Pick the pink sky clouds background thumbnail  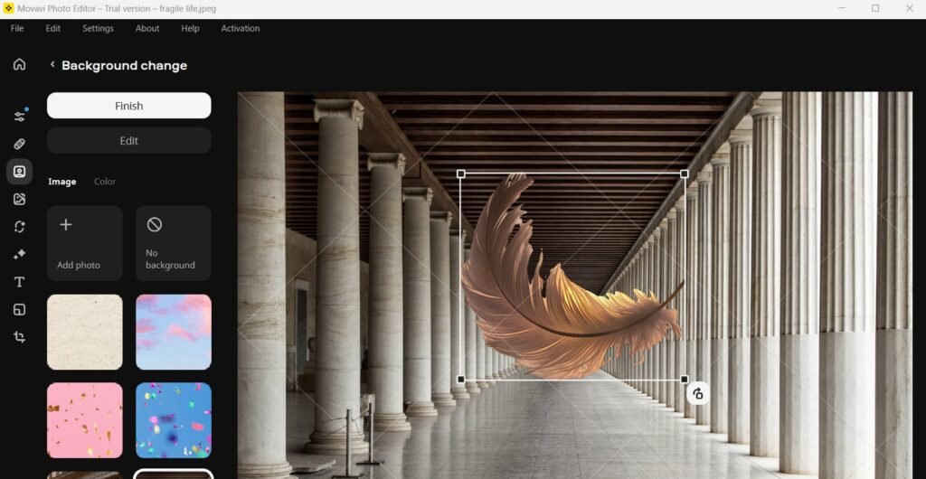coord(173,332)
